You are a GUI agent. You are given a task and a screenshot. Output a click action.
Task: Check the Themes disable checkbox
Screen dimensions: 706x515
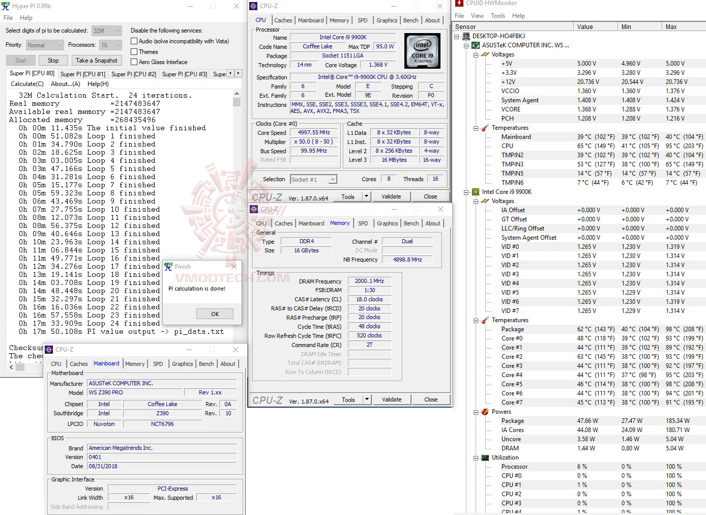pyautogui.click(x=134, y=51)
